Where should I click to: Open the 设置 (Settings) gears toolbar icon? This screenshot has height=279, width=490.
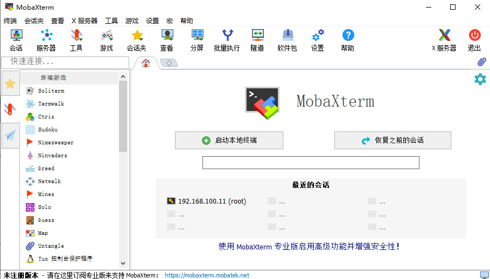[x=318, y=40]
